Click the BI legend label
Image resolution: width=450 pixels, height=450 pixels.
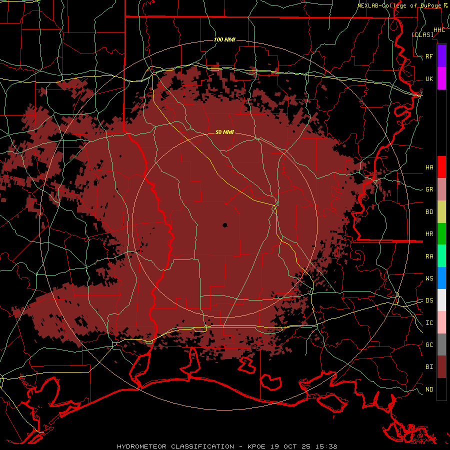(x=429, y=367)
